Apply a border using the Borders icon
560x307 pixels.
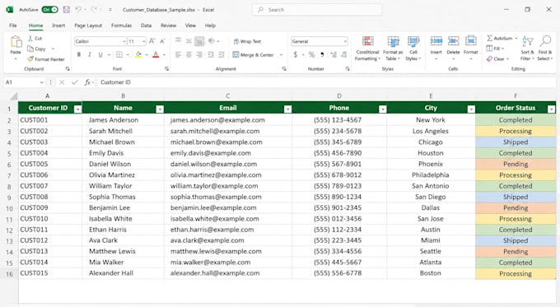[119, 54]
